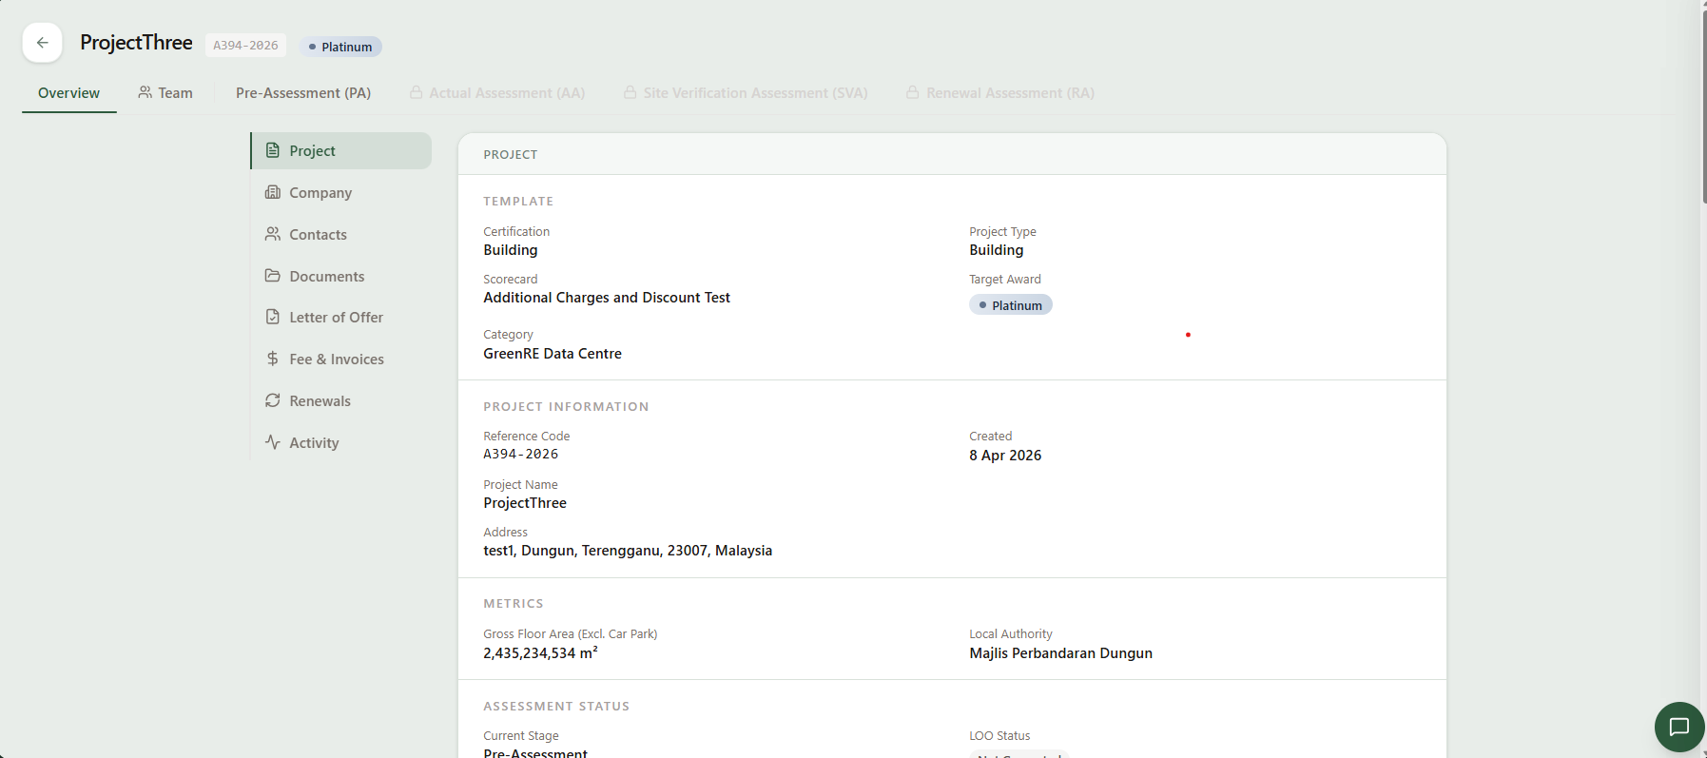Image resolution: width=1707 pixels, height=758 pixels.
Task: Click the Renewals refresh icon
Action: (273, 400)
